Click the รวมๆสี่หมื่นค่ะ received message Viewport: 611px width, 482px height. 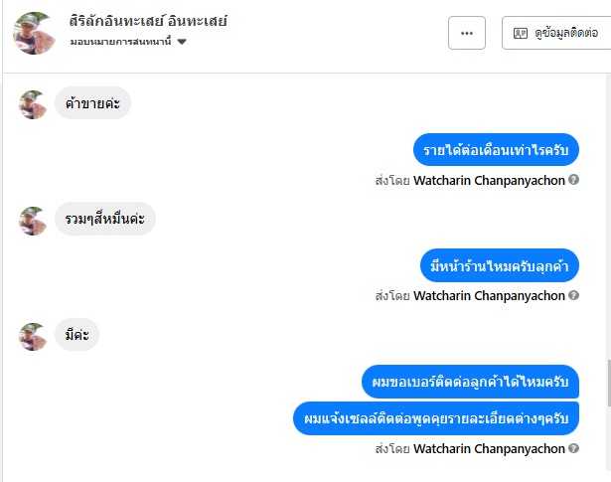click(105, 219)
